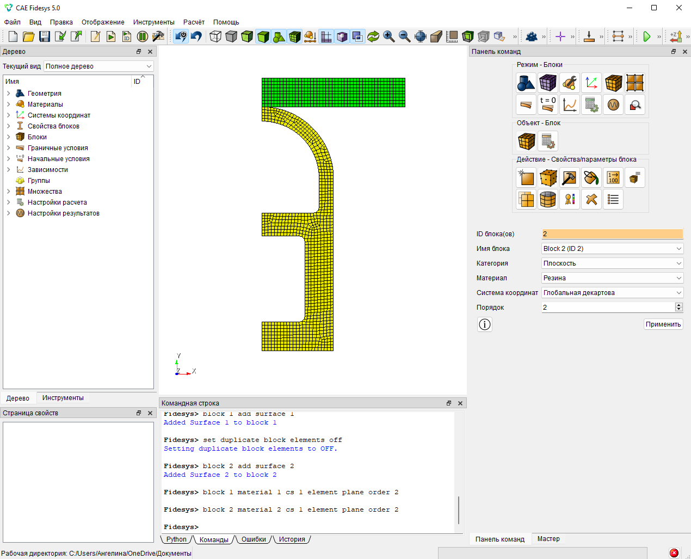Click the green refresh arrows icon
Image resolution: width=691 pixels, height=559 pixels.
click(x=373, y=36)
